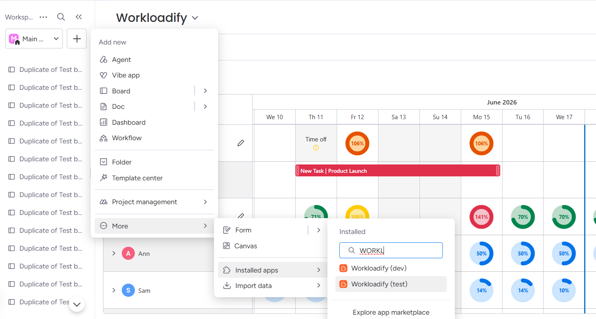Image resolution: width=596 pixels, height=319 pixels.
Task: Click Sam's 14% circle on Mo 15
Action: [481, 290]
